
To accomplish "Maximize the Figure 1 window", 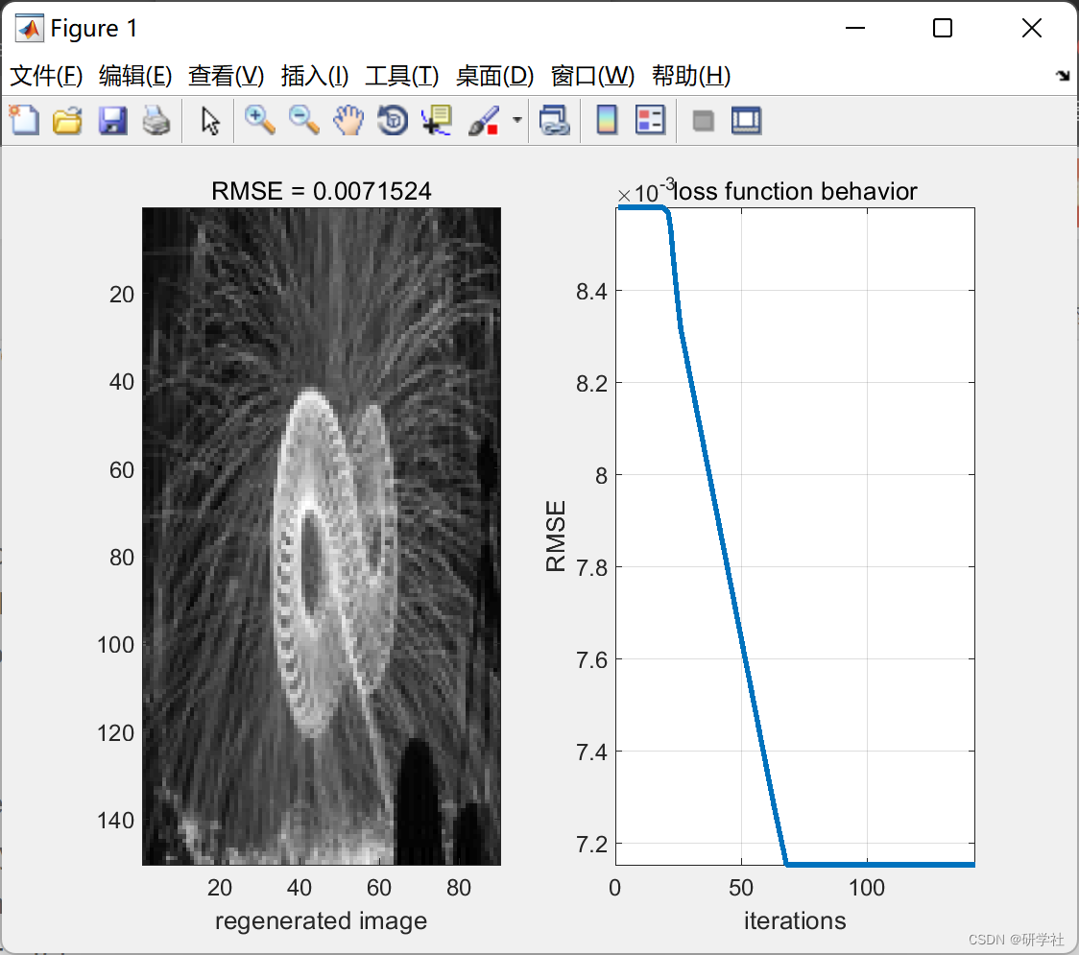I will [943, 28].
